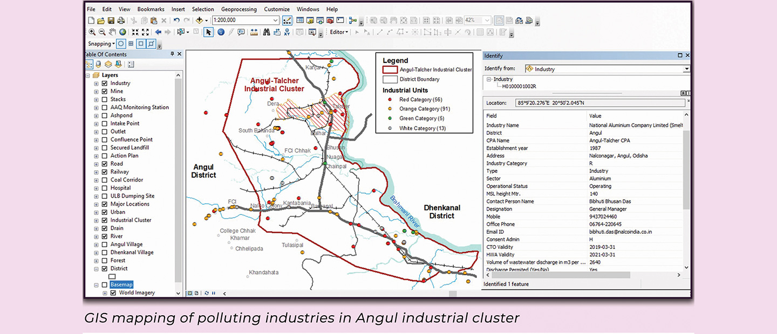This screenshot has height=334, width=777.
Task: Click the Value column header
Action: (x=635, y=115)
